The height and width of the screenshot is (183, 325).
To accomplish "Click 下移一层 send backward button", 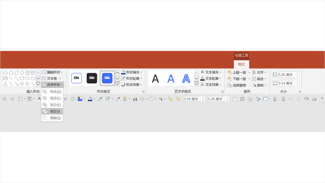I will [x=237, y=79].
